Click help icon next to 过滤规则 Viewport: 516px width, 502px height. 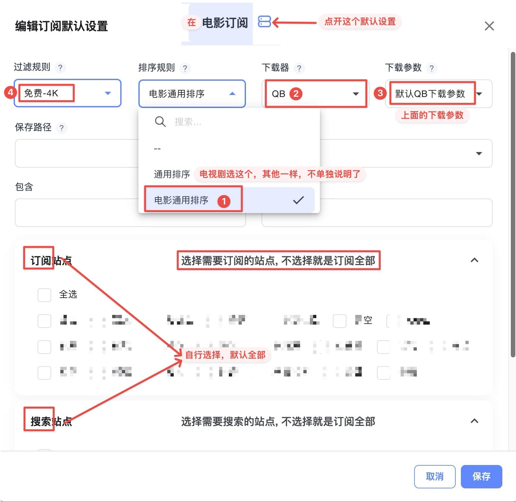click(60, 68)
